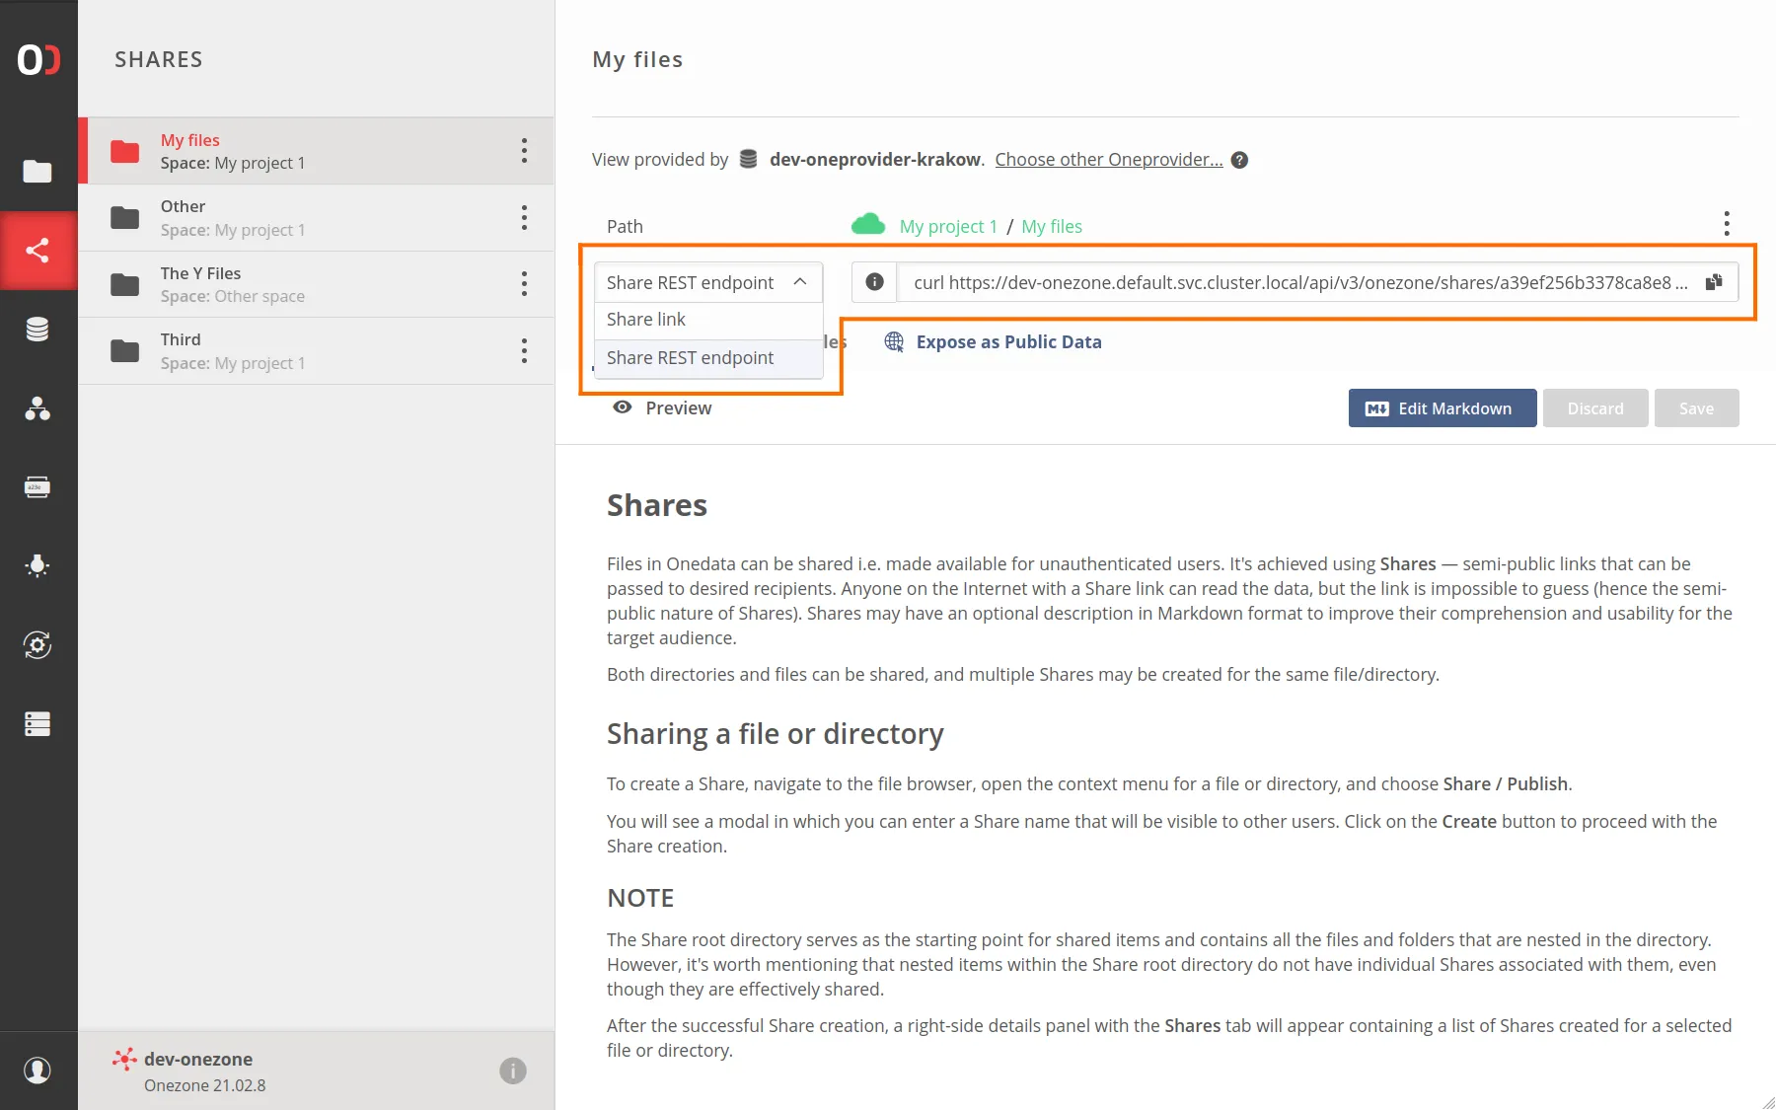Screen dimensions: 1776x1110
Task: Open the Groups panel in the sidebar
Action: point(38,409)
